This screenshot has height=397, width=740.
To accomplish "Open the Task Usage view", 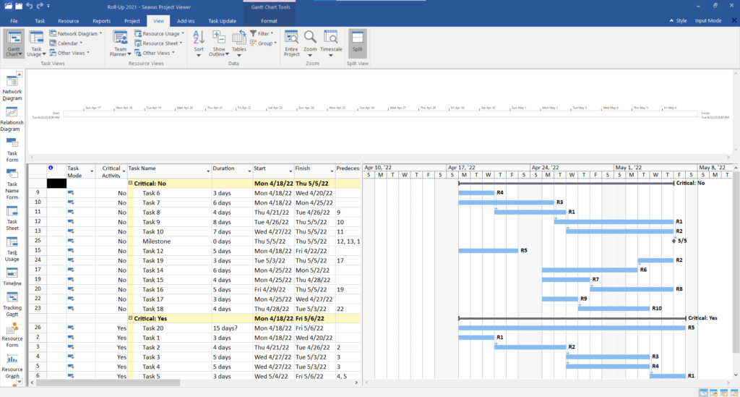I will click(36, 43).
